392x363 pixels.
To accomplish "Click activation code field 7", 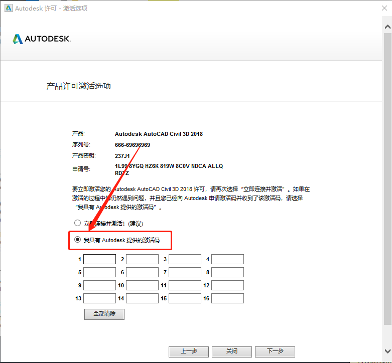I will 185,272.
